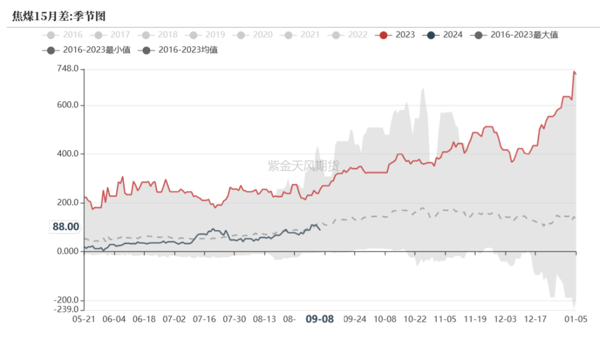607x339 pixels.
Task: Click the 748.0 y-axis maximum label
Action: (67, 69)
